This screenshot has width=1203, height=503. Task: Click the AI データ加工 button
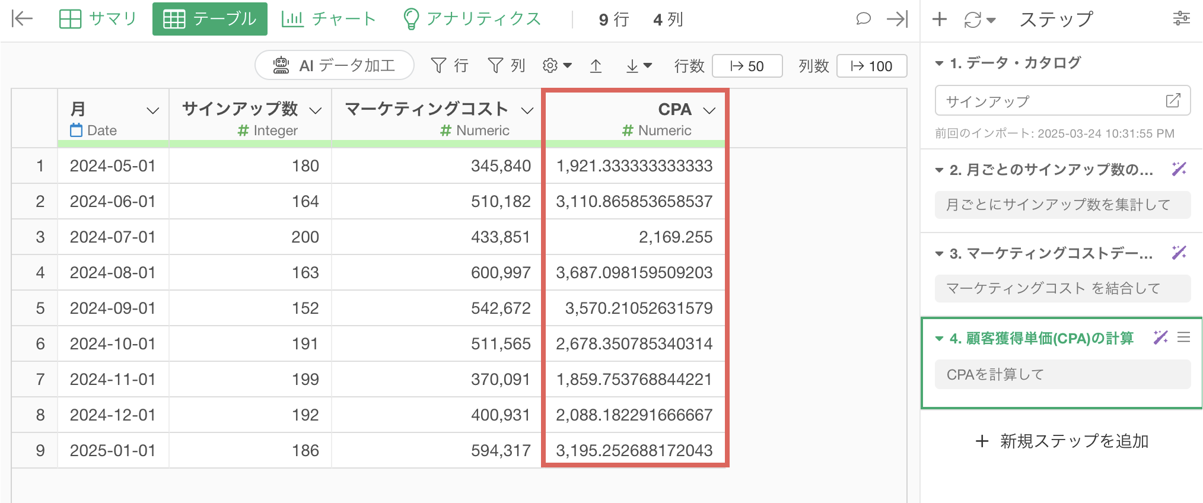(x=335, y=65)
